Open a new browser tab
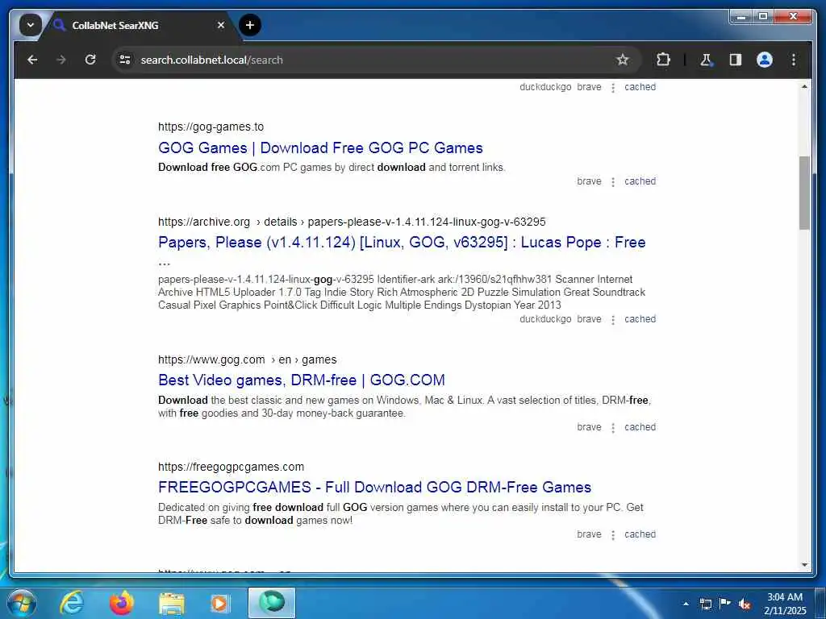 tap(250, 25)
